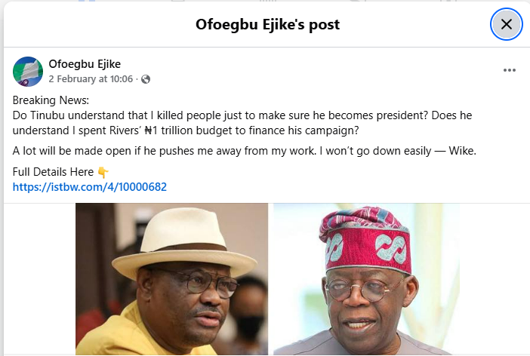Viewport: 530px width, 356px height.
Task: Open the istbw.com link
Action: 90,186
